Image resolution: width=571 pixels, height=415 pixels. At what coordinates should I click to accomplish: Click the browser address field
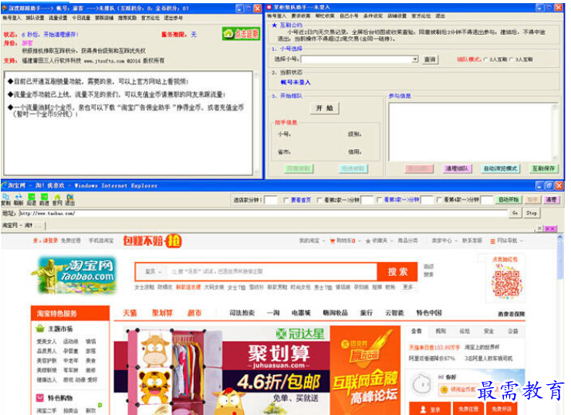(263, 213)
